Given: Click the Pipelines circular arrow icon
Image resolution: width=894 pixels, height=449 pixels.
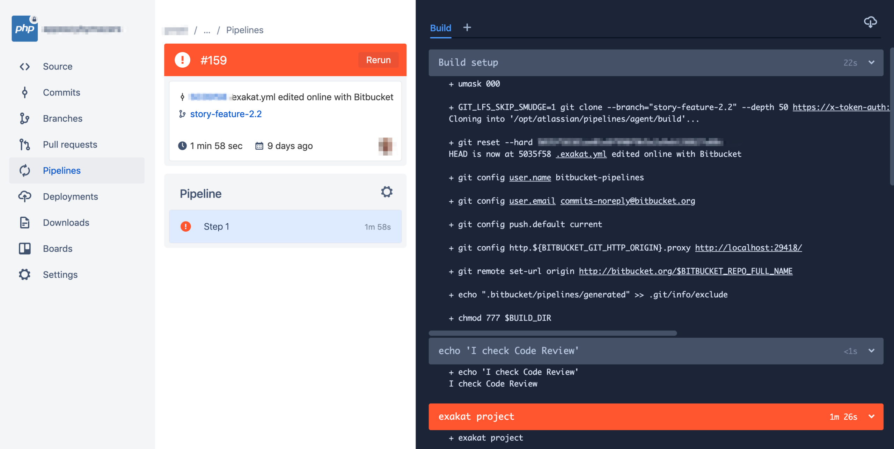Looking at the screenshot, I should point(24,171).
